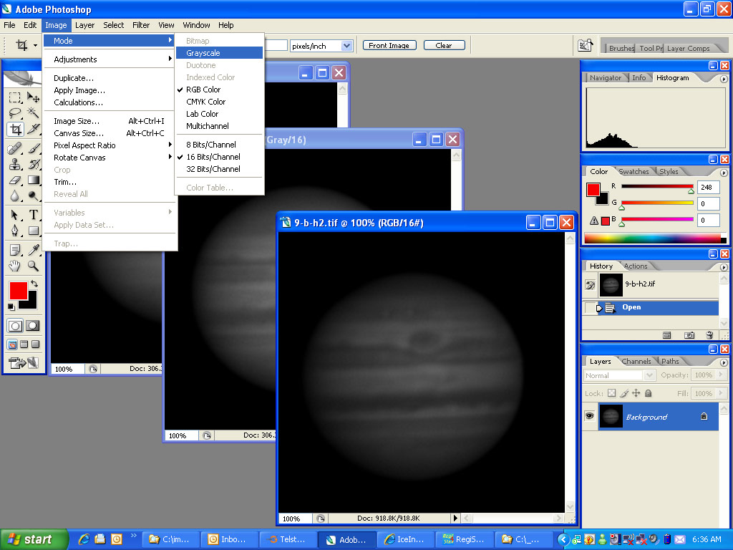733x550 pixels.
Task: Click the Clear button in options bar
Action: 444,45
